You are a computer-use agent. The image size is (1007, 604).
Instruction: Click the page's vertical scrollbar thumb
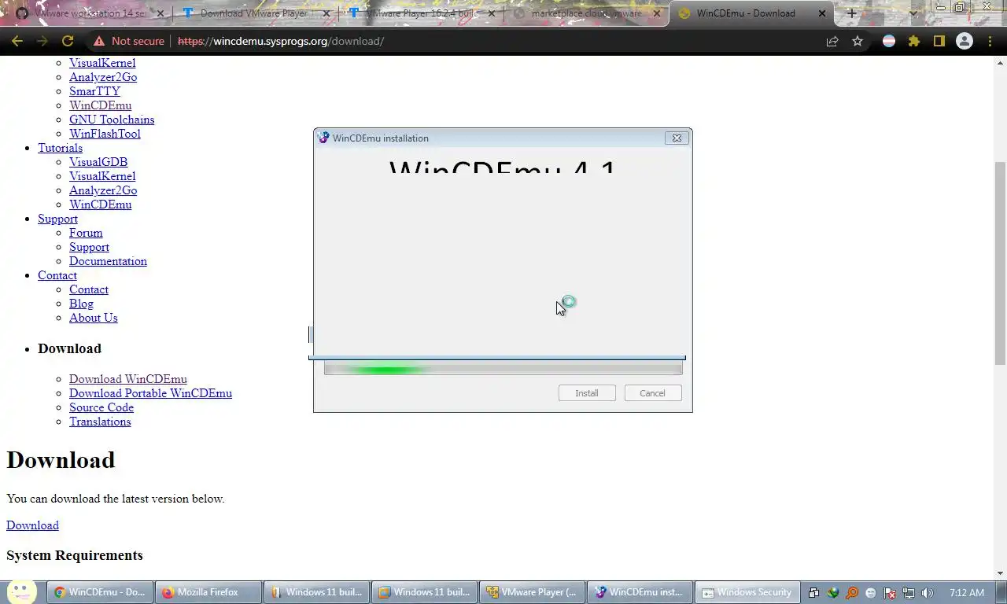[1000, 263]
